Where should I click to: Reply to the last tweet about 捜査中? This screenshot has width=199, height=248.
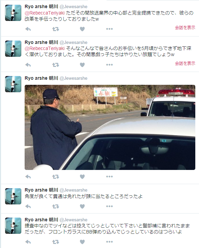point(28,242)
